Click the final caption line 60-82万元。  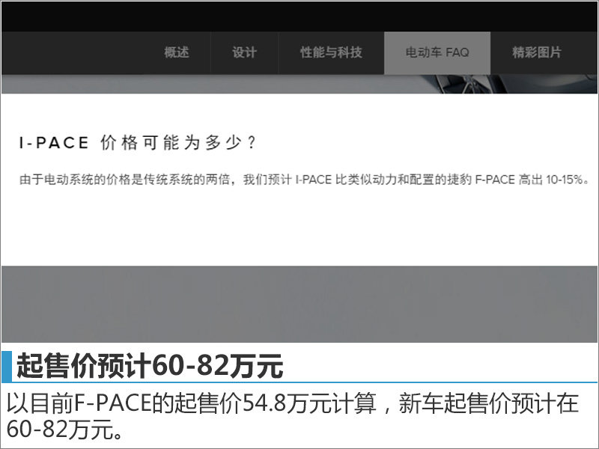pos(64,428)
